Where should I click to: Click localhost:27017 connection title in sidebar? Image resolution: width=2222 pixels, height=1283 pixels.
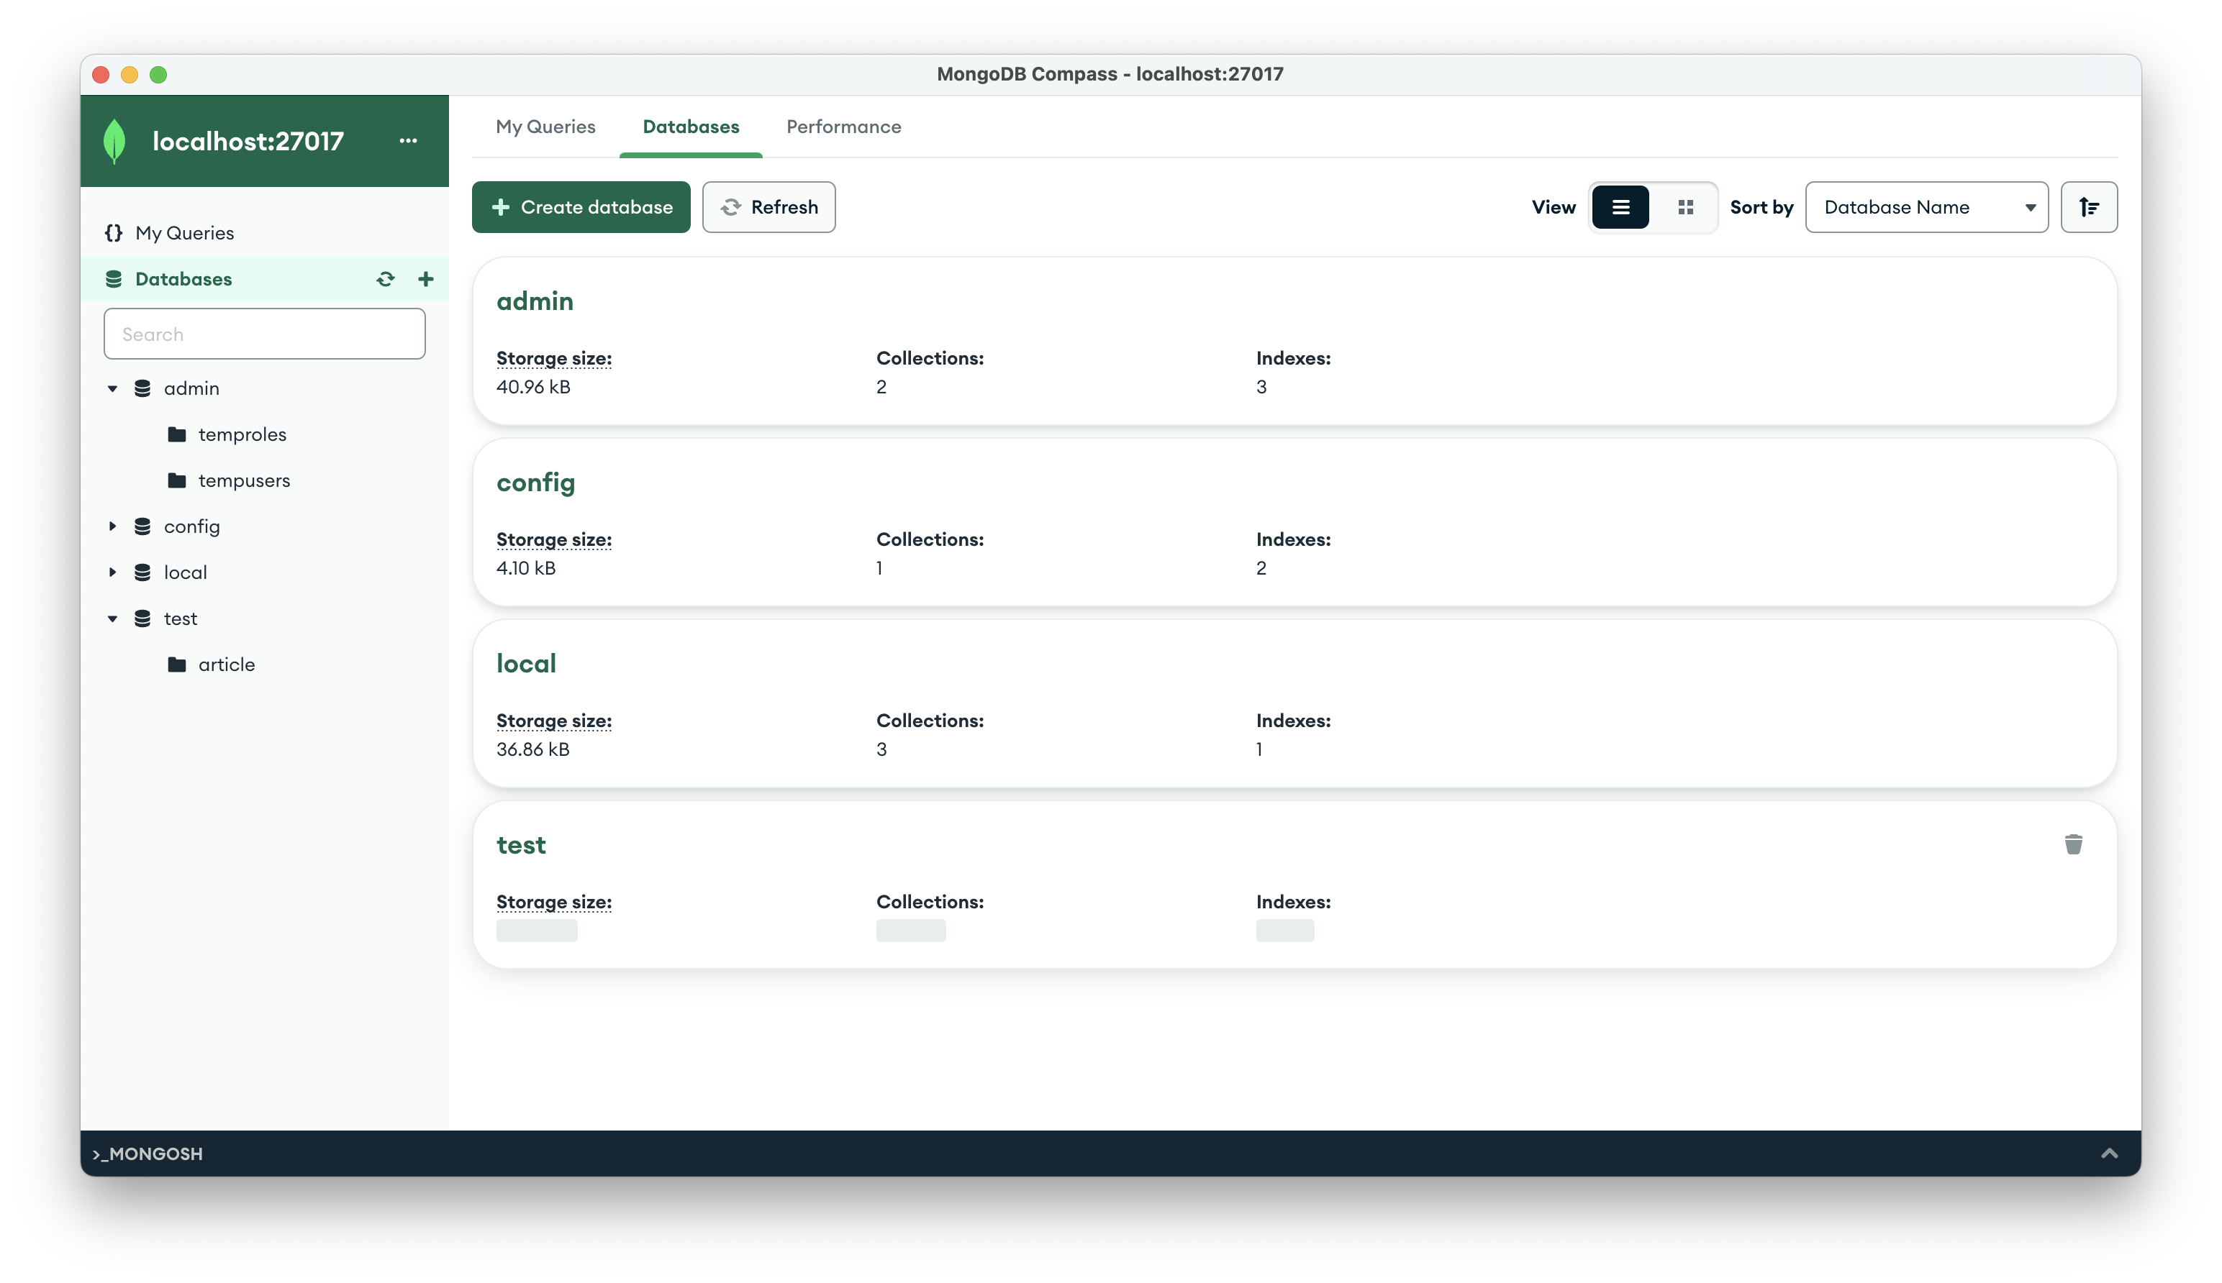(248, 141)
